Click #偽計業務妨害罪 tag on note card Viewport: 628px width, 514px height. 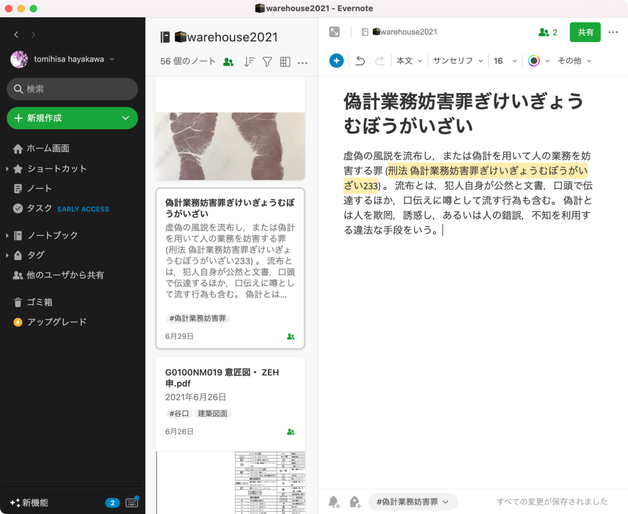[x=198, y=318]
